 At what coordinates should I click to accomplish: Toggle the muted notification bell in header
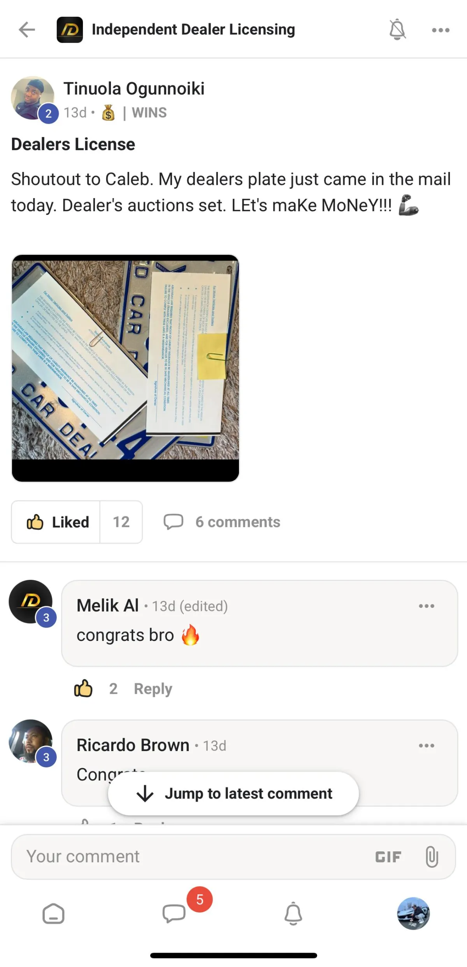point(397,29)
